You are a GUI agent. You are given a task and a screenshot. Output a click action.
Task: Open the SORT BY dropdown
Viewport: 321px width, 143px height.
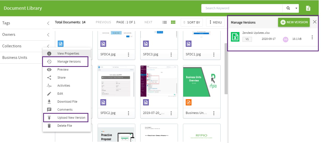pos(192,22)
